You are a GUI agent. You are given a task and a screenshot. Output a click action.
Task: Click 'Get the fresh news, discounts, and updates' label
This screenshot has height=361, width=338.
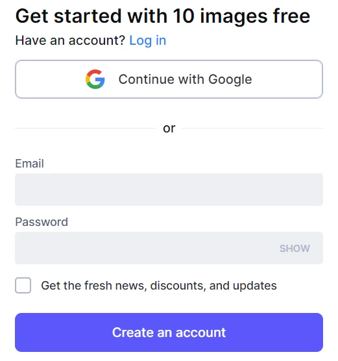159,286
